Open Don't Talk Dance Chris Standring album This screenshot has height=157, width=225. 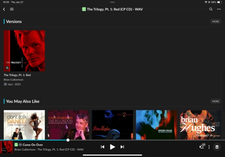[x=24, y=125]
